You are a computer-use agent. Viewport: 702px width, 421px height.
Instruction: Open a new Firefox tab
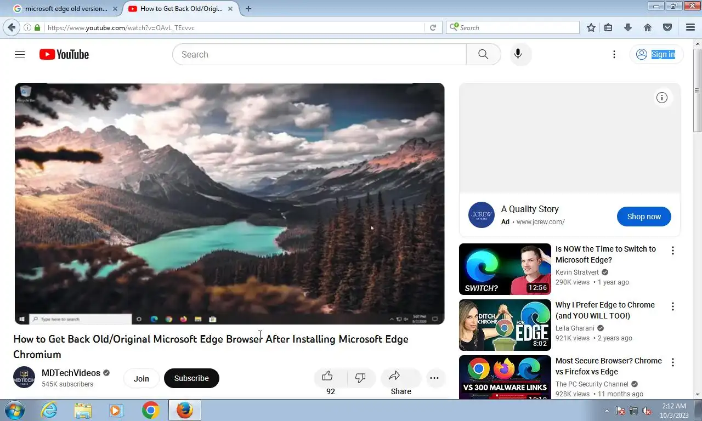248,9
